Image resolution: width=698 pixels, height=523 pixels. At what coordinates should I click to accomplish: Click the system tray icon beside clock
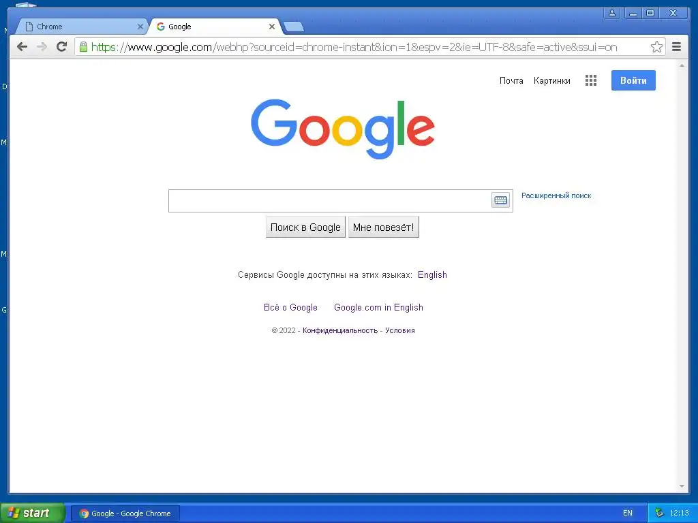(x=659, y=513)
